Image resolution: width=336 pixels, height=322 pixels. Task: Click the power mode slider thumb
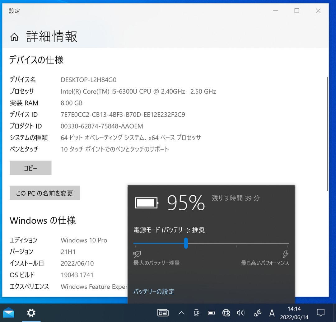pos(186,243)
